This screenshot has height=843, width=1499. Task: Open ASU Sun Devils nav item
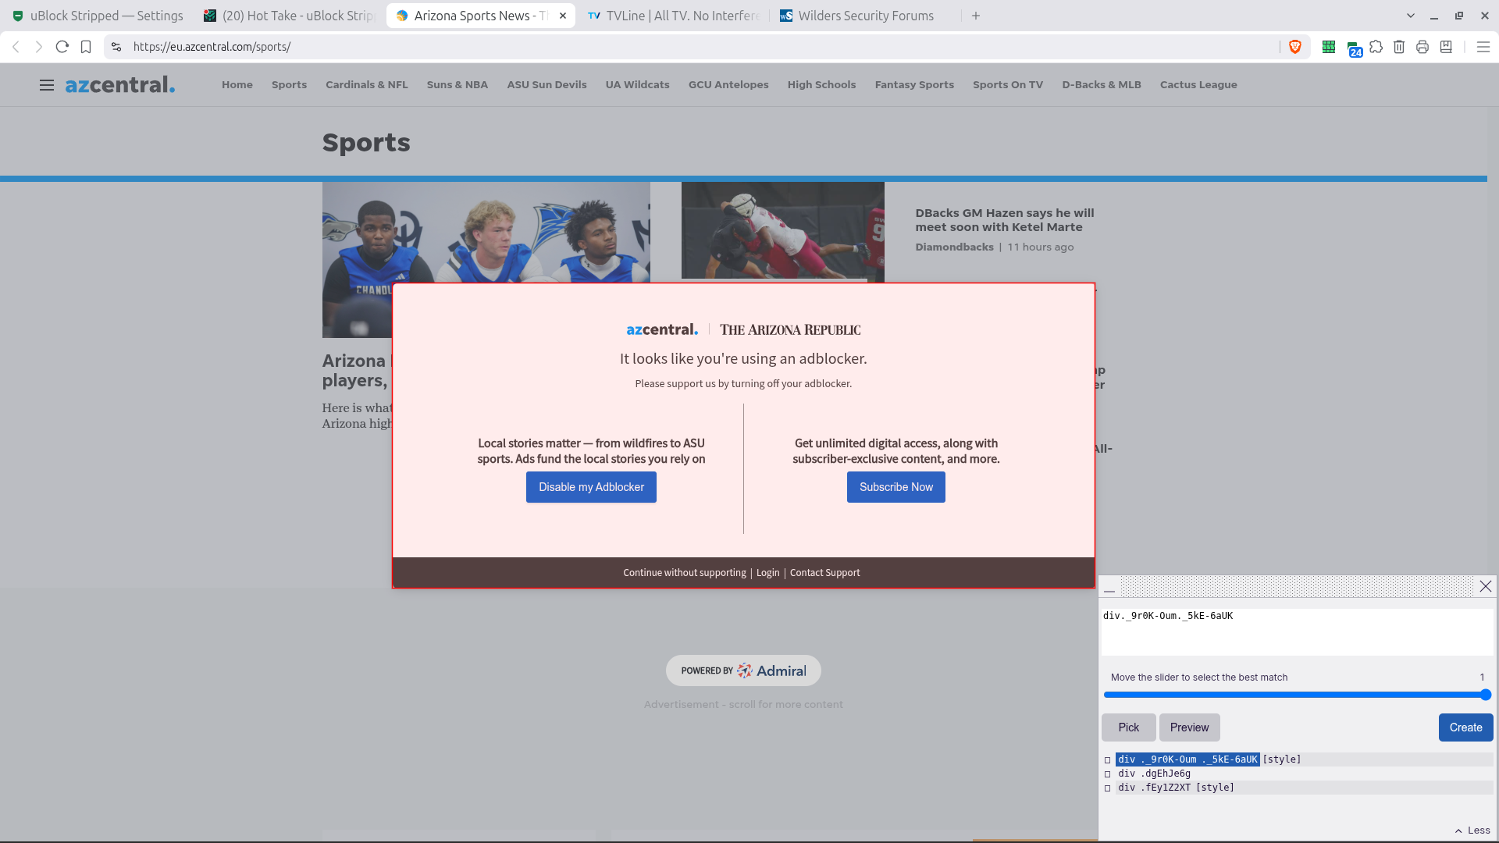click(547, 85)
